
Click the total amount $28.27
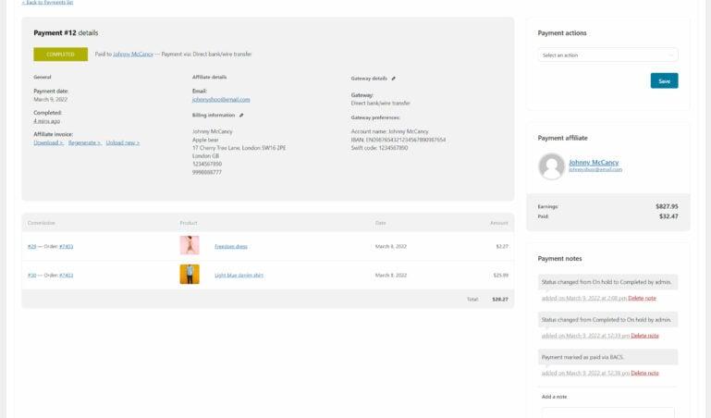click(500, 300)
